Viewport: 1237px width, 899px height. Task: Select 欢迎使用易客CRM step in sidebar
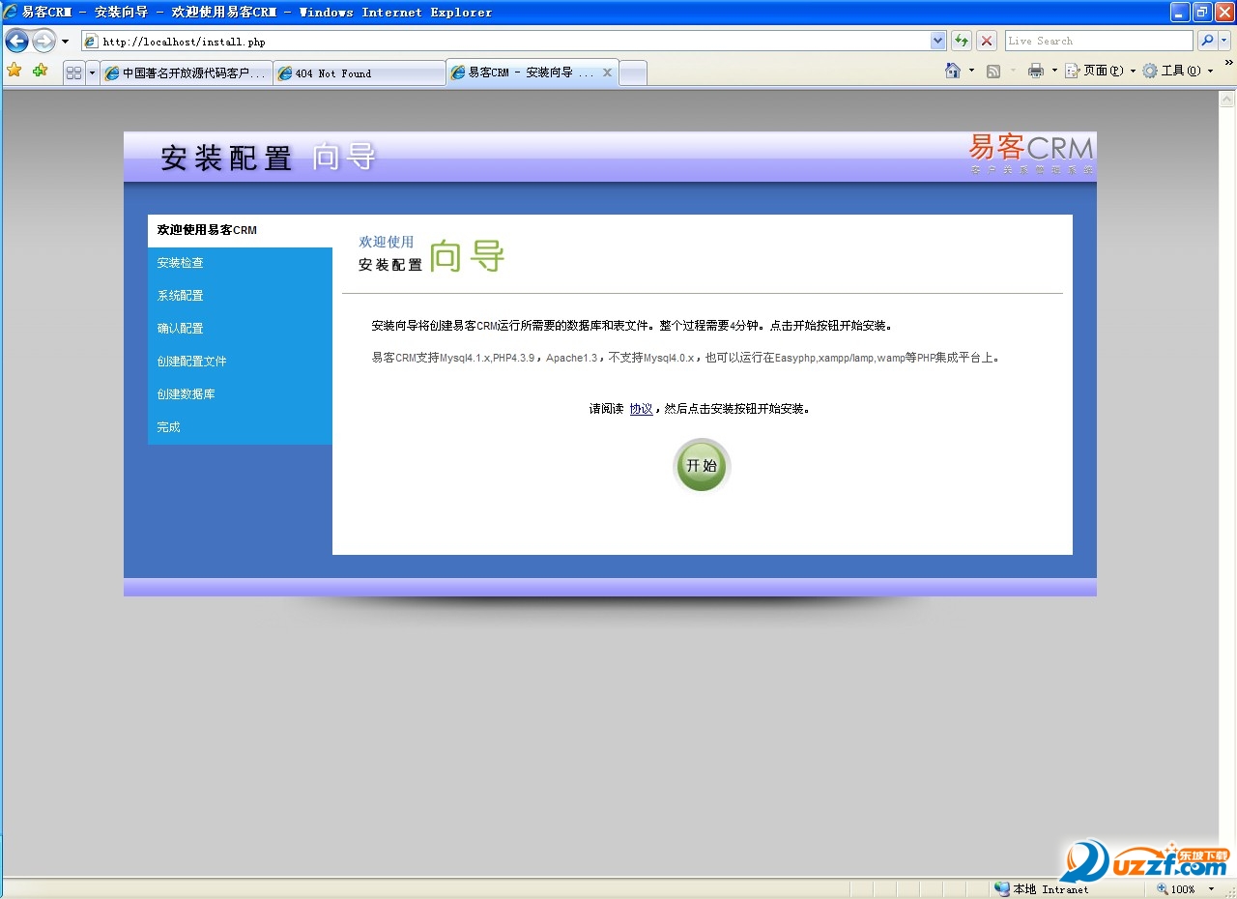(240, 230)
